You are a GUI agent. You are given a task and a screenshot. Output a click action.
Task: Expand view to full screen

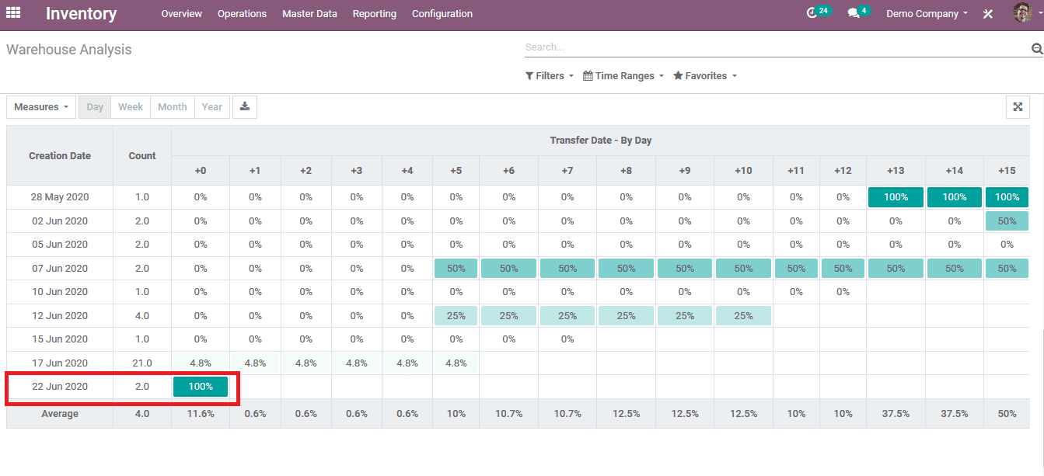pos(1018,107)
